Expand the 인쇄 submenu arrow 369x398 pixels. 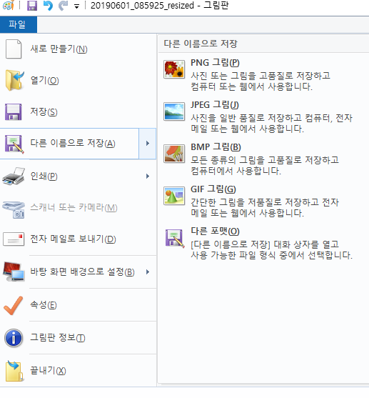(148, 176)
